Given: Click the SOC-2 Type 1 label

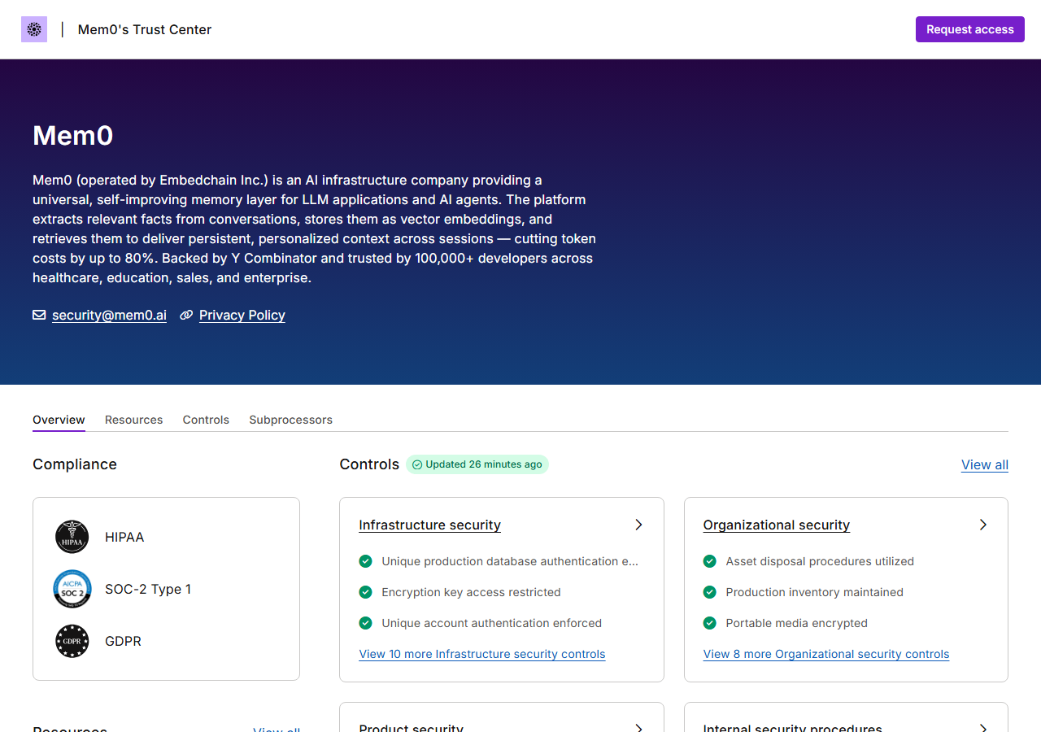Looking at the screenshot, I should [148, 589].
